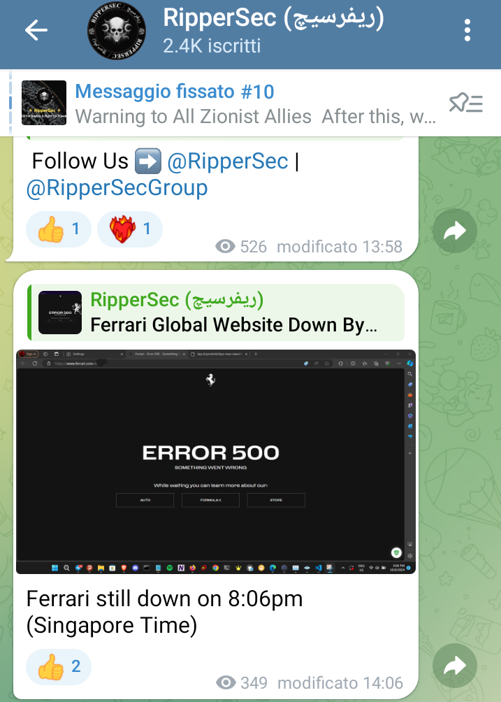This screenshot has width=501, height=702.
Task: Tap the 2.4K iscritti subscriber count
Action: tap(212, 45)
